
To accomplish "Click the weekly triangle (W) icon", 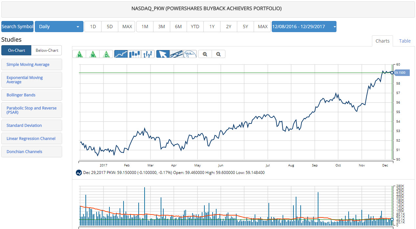I will [x=93, y=54].
